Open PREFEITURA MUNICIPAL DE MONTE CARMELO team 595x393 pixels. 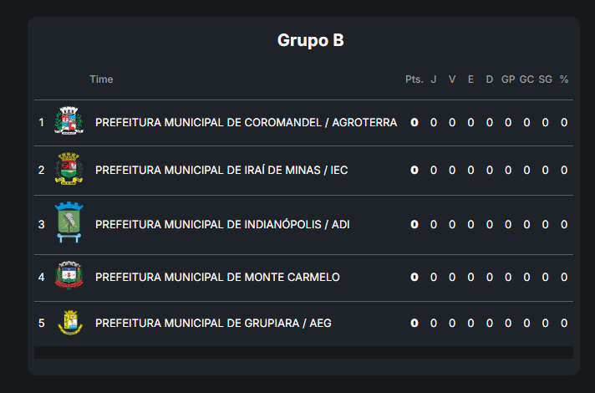pos(217,277)
